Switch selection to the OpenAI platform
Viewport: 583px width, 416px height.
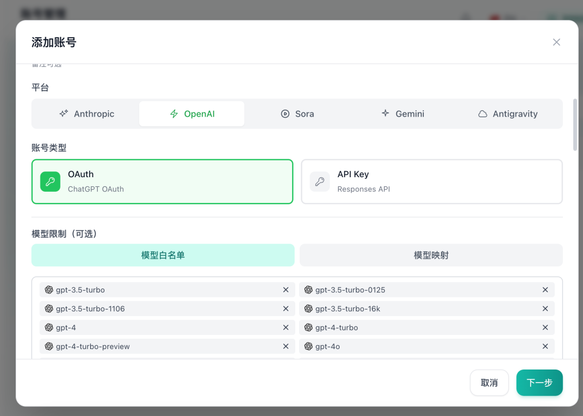click(x=192, y=114)
